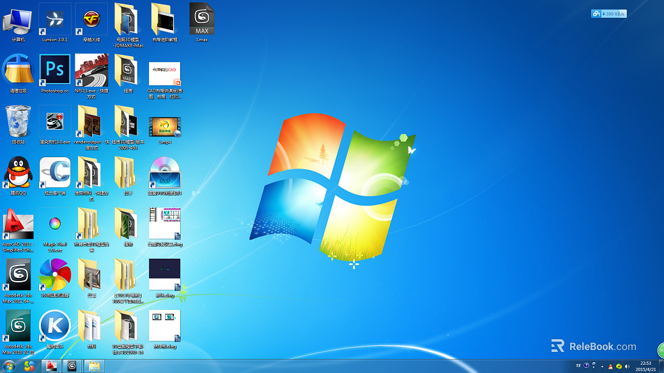Launch the blue K music player shortcut
The width and height of the screenshot is (664, 373).
(54, 329)
